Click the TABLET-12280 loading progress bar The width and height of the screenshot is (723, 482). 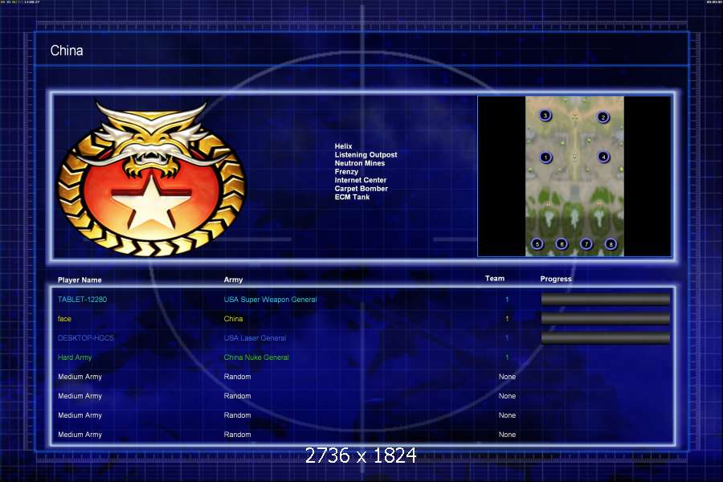[605, 300]
